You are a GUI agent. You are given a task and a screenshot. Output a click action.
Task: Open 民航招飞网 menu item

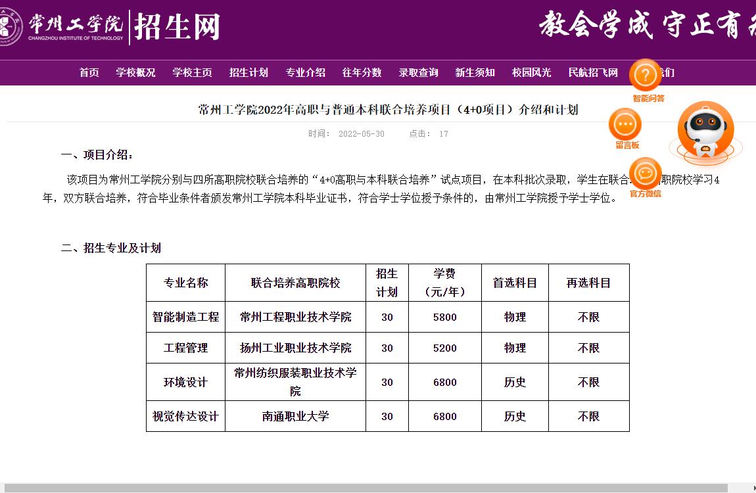click(x=593, y=73)
